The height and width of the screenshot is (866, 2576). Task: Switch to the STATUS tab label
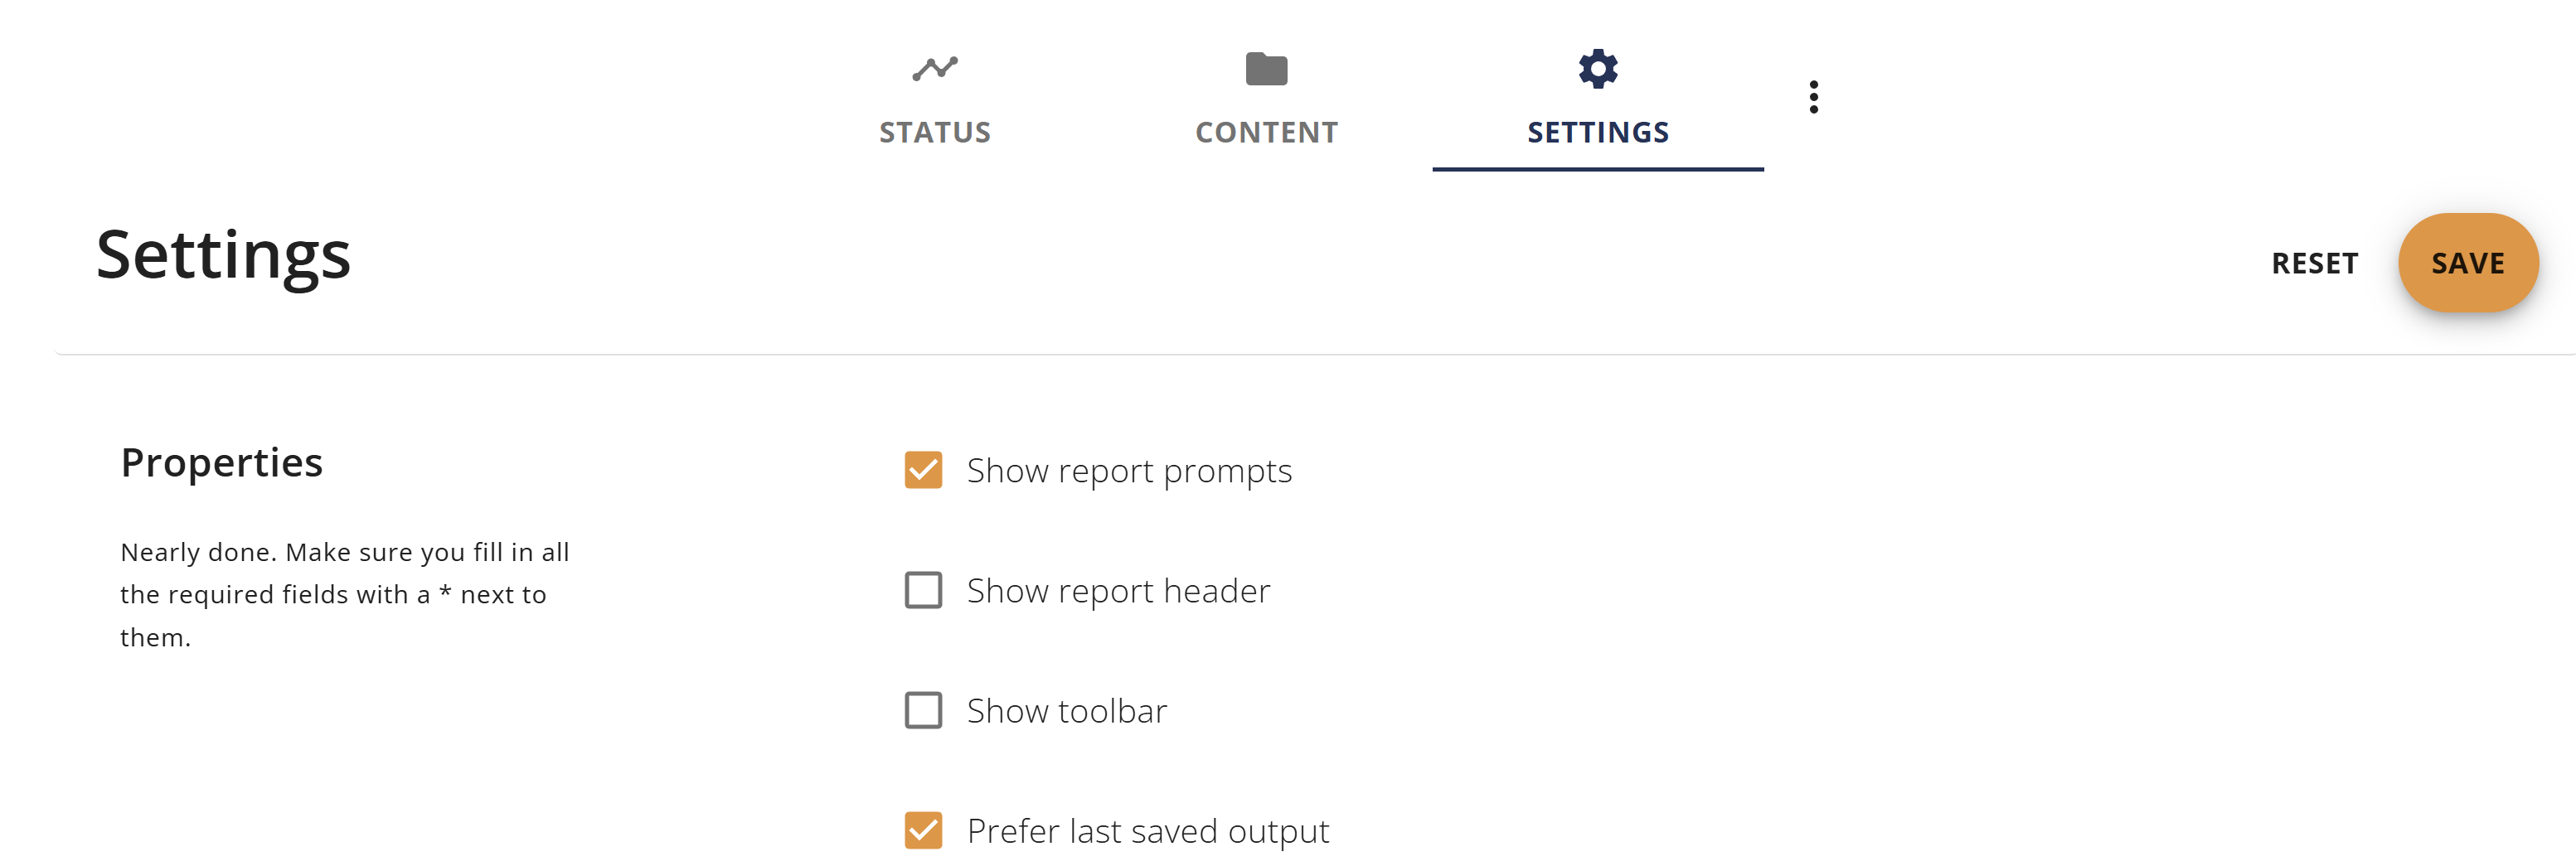pos(934,132)
